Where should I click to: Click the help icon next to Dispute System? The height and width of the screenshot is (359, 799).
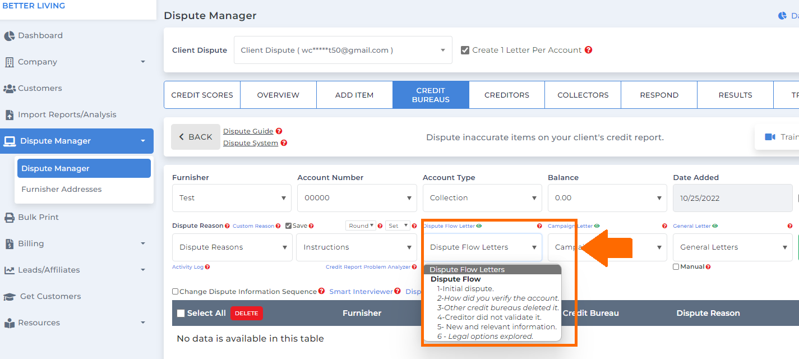click(x=284, y=143)
